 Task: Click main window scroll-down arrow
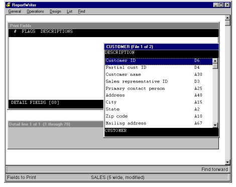227,162
